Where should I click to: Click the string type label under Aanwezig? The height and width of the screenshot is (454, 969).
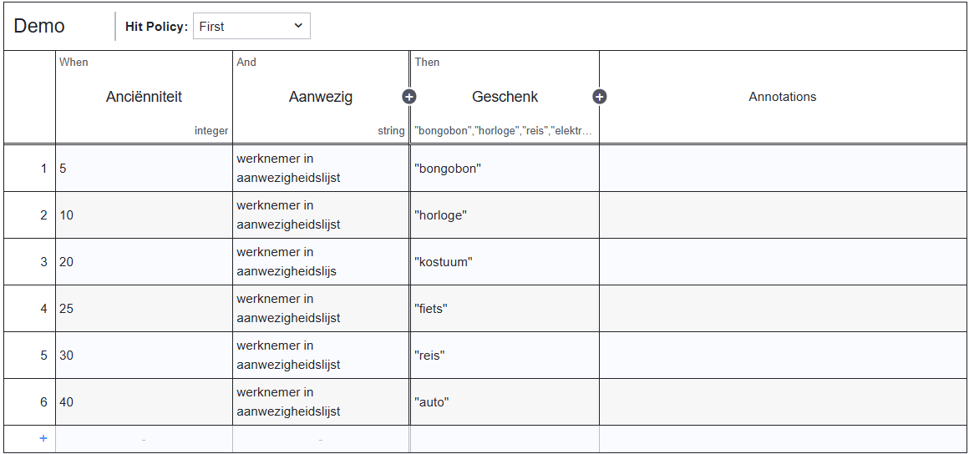pyautogui.click(x=391, y=131)
